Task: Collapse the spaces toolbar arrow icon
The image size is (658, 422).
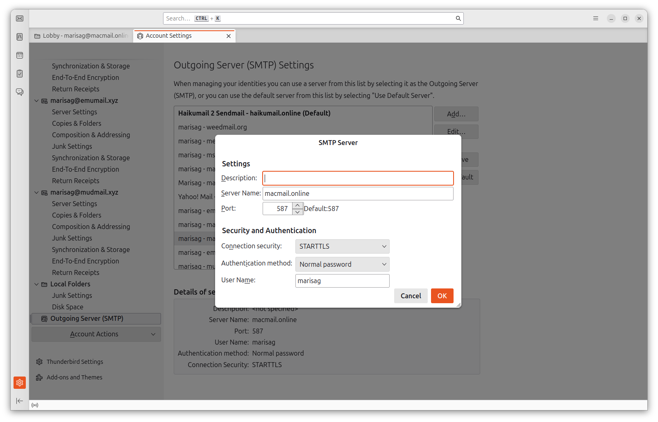Action: click(20, 401)
